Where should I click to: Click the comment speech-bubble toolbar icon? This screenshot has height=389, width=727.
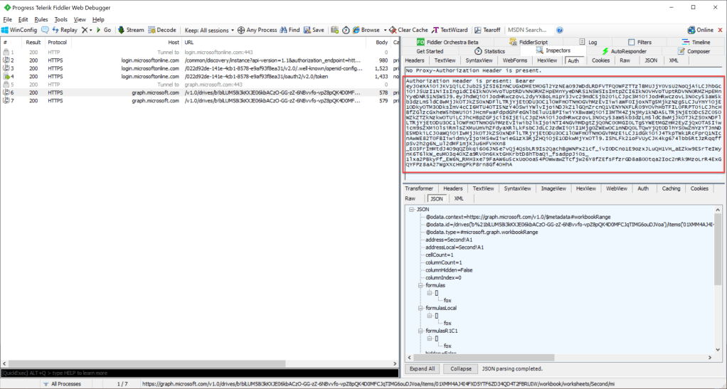(45, 30)
